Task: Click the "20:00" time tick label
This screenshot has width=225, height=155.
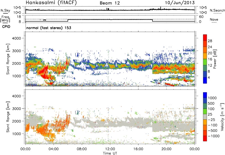Action: click(166, 149)
